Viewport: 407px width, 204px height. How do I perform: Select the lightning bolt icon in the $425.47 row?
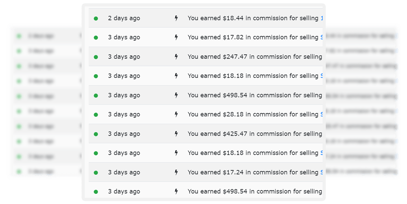[x=176, y=134]
